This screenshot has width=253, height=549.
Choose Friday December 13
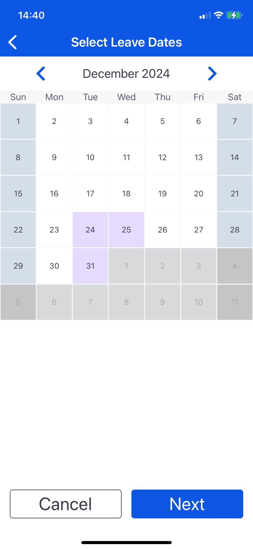click(x=199, y=157)
